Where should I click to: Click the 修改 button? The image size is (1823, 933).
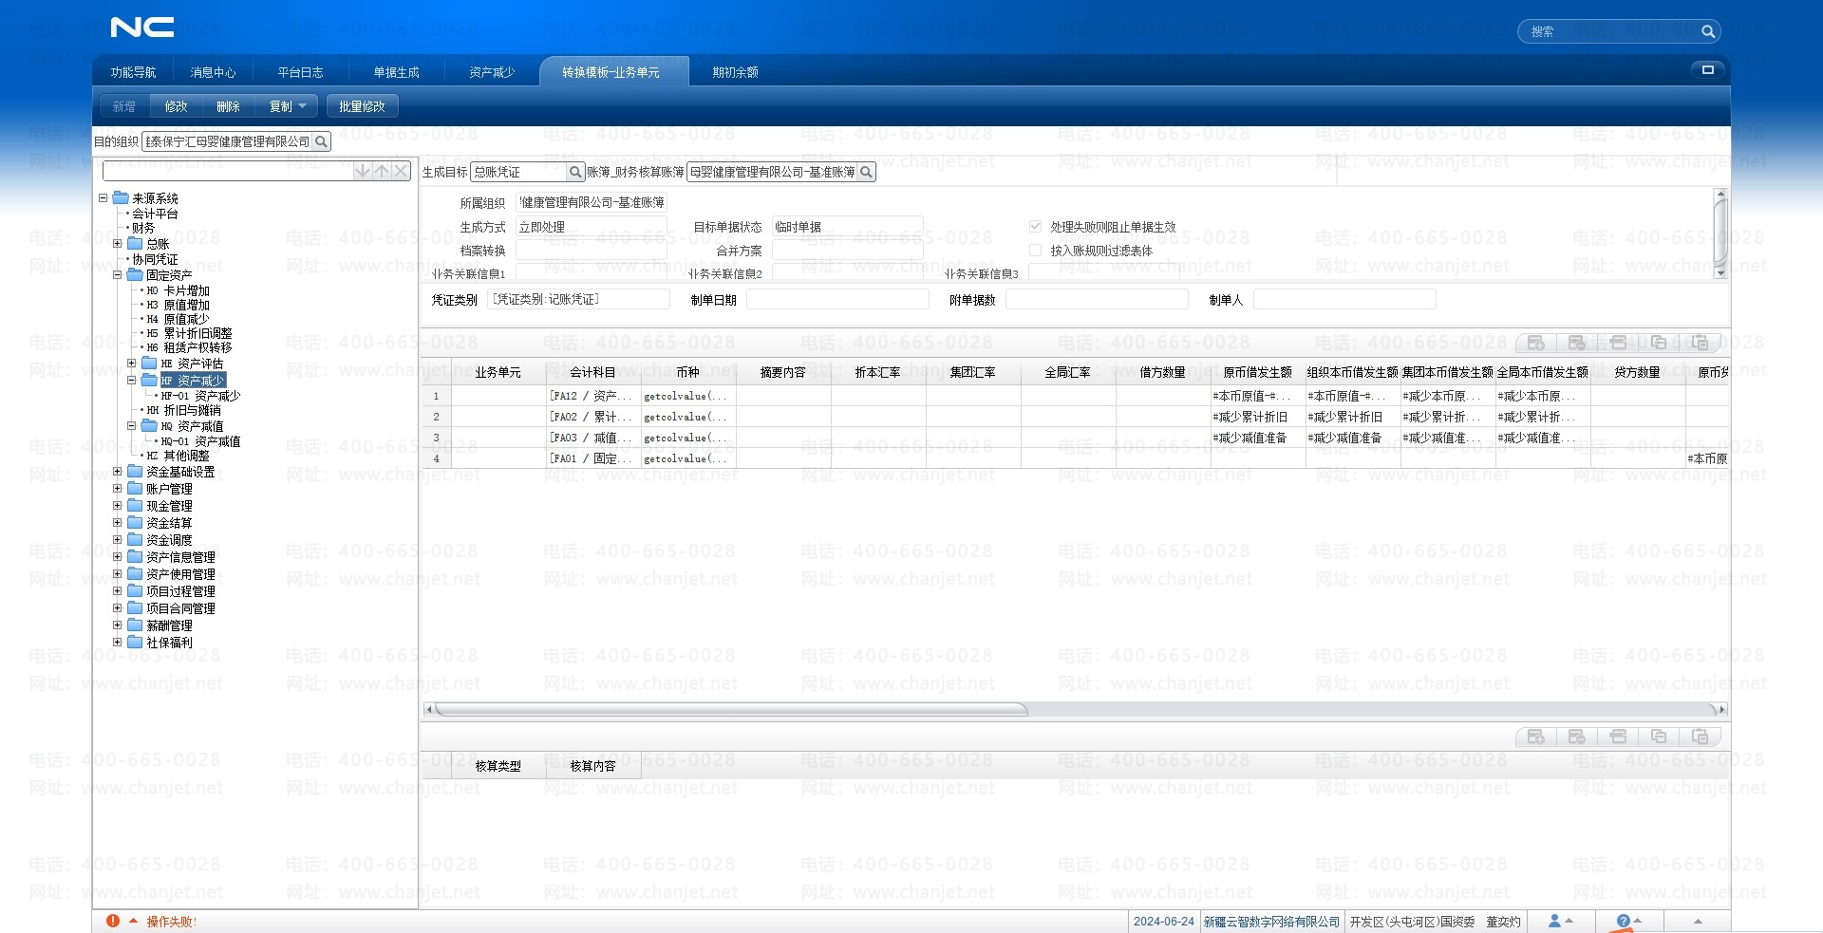tap(177, 106)
